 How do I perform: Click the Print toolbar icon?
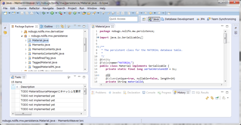click(32, 13)
